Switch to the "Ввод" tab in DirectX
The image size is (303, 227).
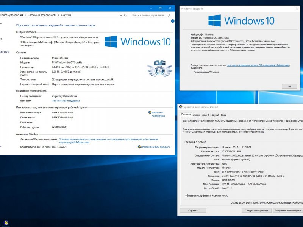[x=223, y=115]
